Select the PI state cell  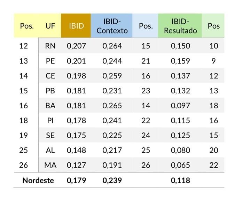point(50,121)
